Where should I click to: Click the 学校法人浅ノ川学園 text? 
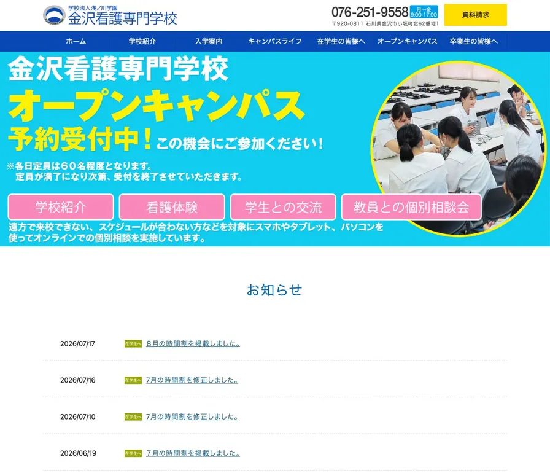tap(93, 8)
